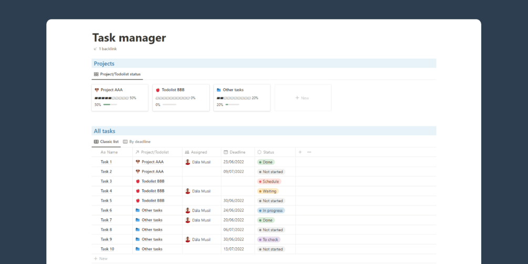Viewport: 528px width, 264px height.
Task: Click Dála Musil avatar in Task 7 row
Action: tap(188, 220)
